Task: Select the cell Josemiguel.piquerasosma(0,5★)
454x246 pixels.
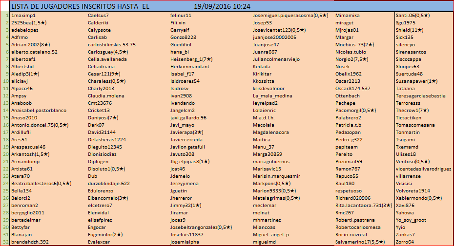Action: (x=290, y=16)
